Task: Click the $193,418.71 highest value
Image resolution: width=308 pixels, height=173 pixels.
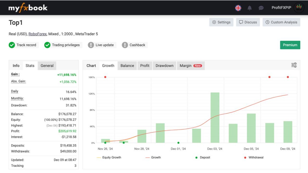Action: [67, 126]
